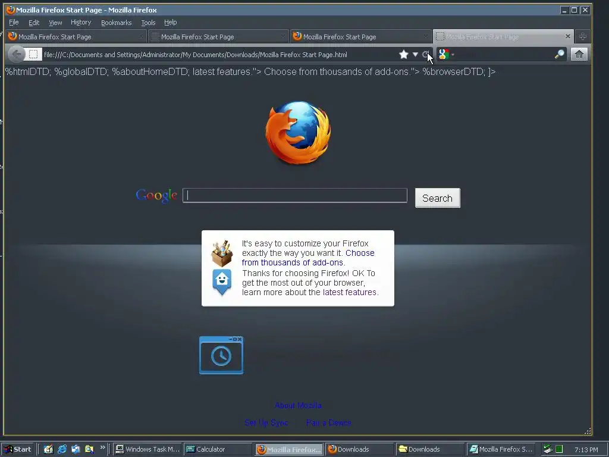Switch to 'Mozilla Firefox S...' file in taskbar

(x=501, y=449)
